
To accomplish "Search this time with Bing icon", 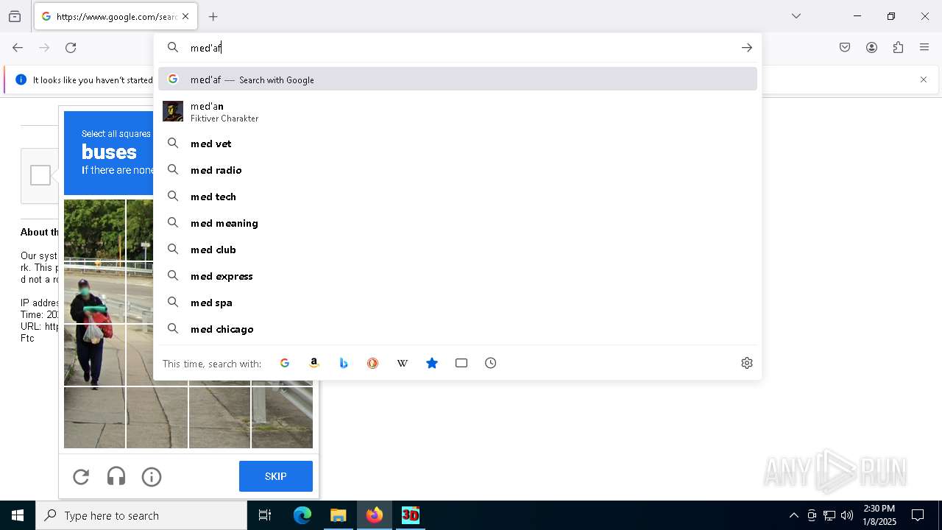I will coord(344,363).
